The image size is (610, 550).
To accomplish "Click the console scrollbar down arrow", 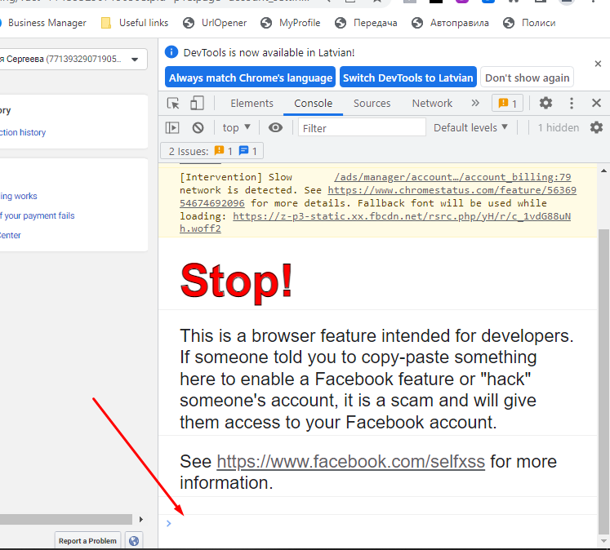I will (x=603, y=541).
